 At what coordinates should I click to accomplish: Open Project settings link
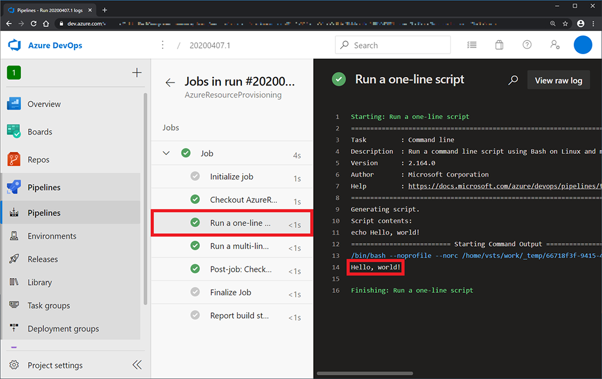(55, 365)
